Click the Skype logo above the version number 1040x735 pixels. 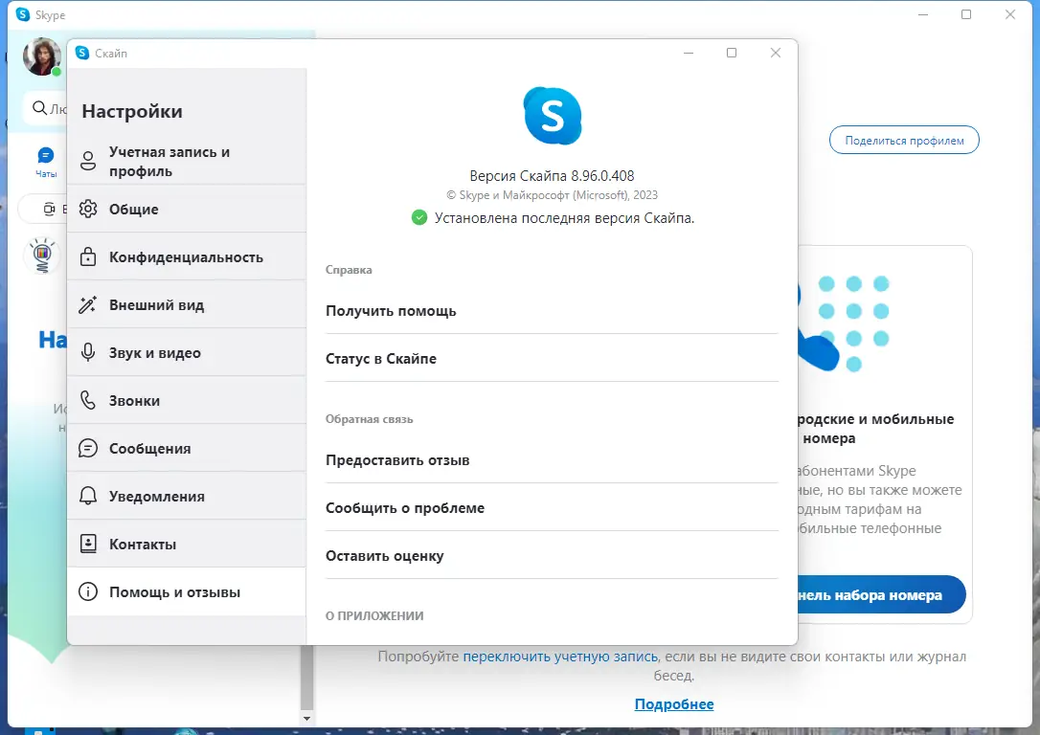[553, 115]
